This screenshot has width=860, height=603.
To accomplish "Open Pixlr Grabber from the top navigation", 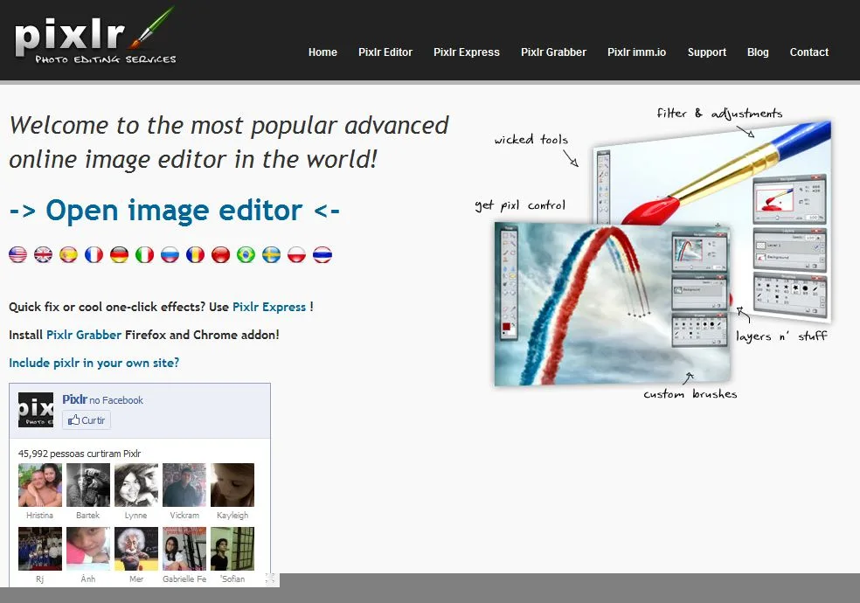I will pyautogui.click(x=553, y=52).
